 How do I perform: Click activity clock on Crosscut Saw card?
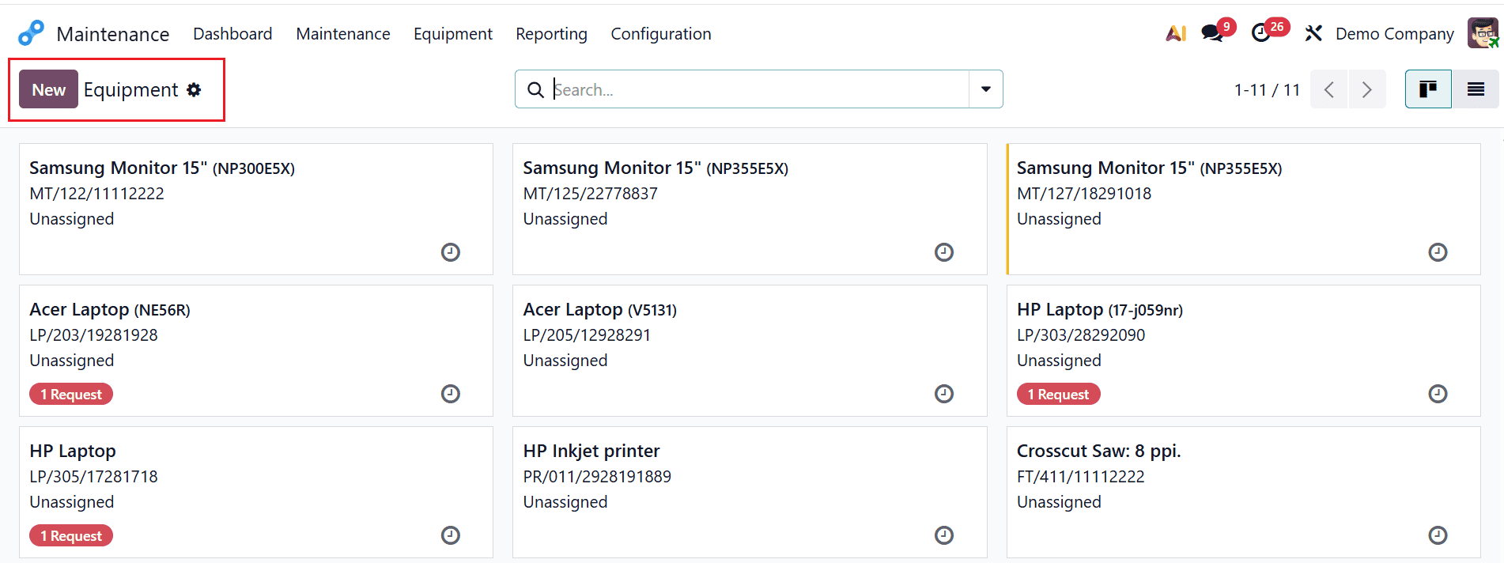point(1438,535)
